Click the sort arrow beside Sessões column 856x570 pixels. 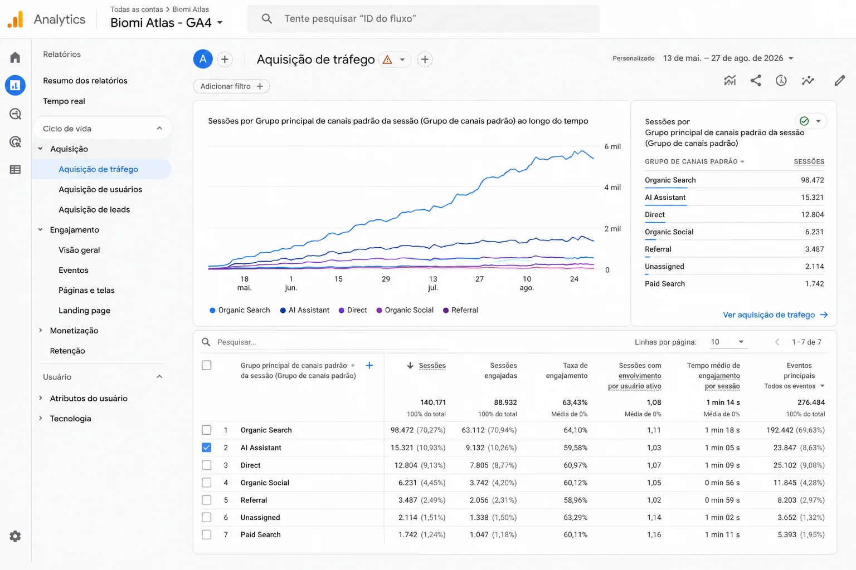pyautogui.click(x=410, y=365)
